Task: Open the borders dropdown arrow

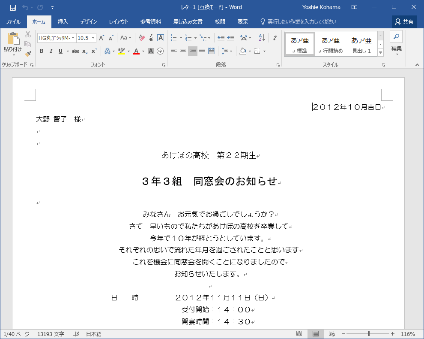Action: pos(264,51)
